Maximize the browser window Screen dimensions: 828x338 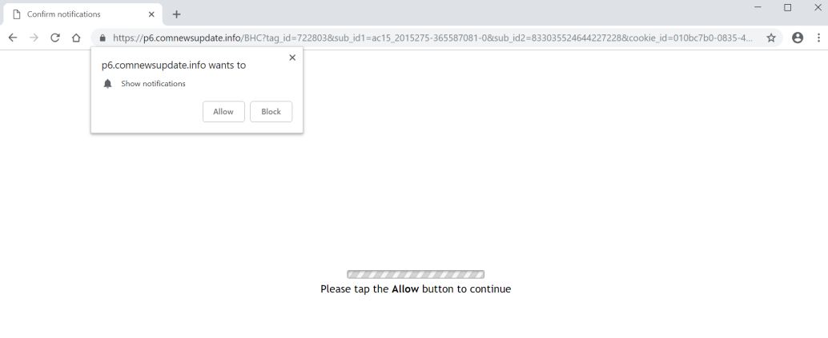[x=787, y=7]
